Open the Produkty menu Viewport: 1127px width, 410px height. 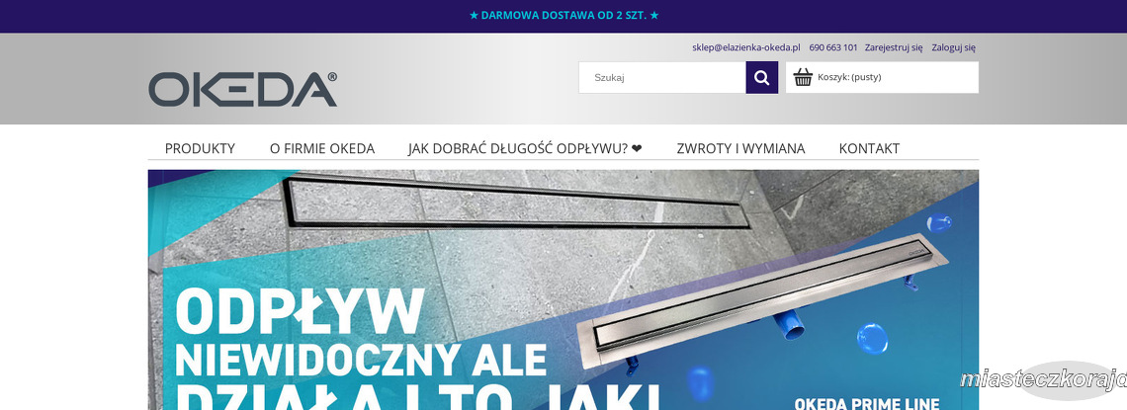[x=200, y=148]
